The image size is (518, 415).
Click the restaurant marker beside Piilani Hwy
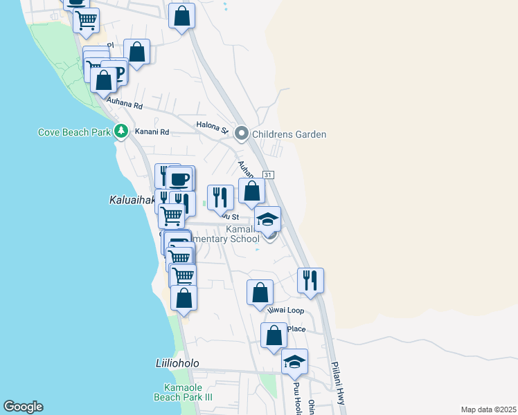pyautogui.click(x=310, y=281)
